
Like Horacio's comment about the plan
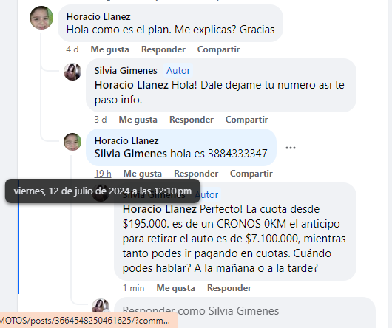point(109,49)
